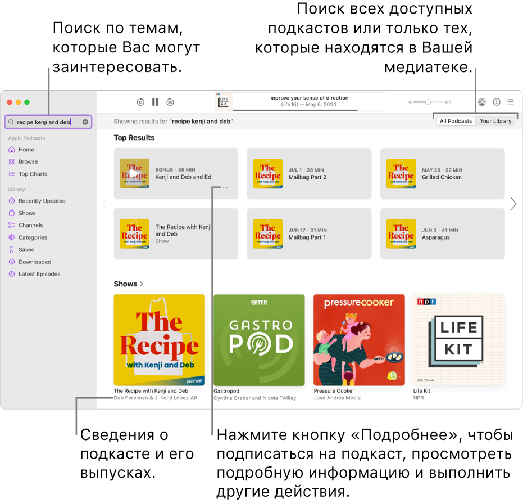
Task: Click the Life Kit now-playing artwork
Action: point(224,102)
